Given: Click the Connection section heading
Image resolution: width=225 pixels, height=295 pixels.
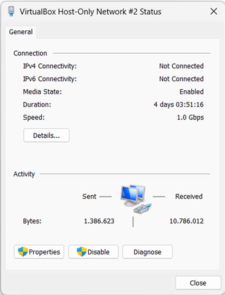Looking at the screenshot, I should pos(30,53).
